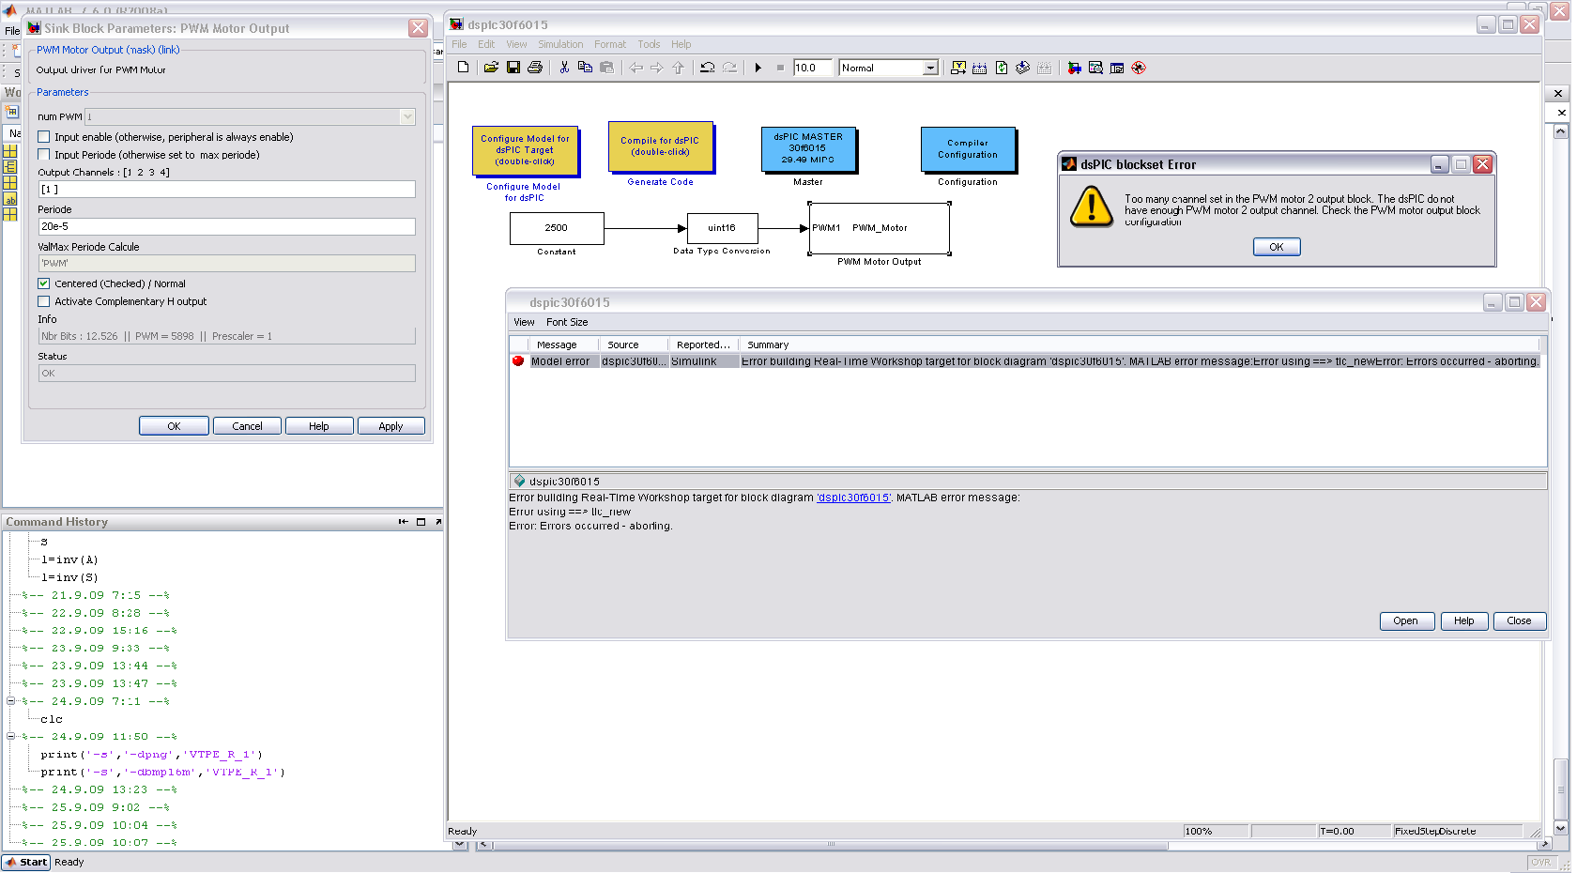Uncheck Centered (Checked) / Normal option
1577x873 pixels.
point(44,283)
